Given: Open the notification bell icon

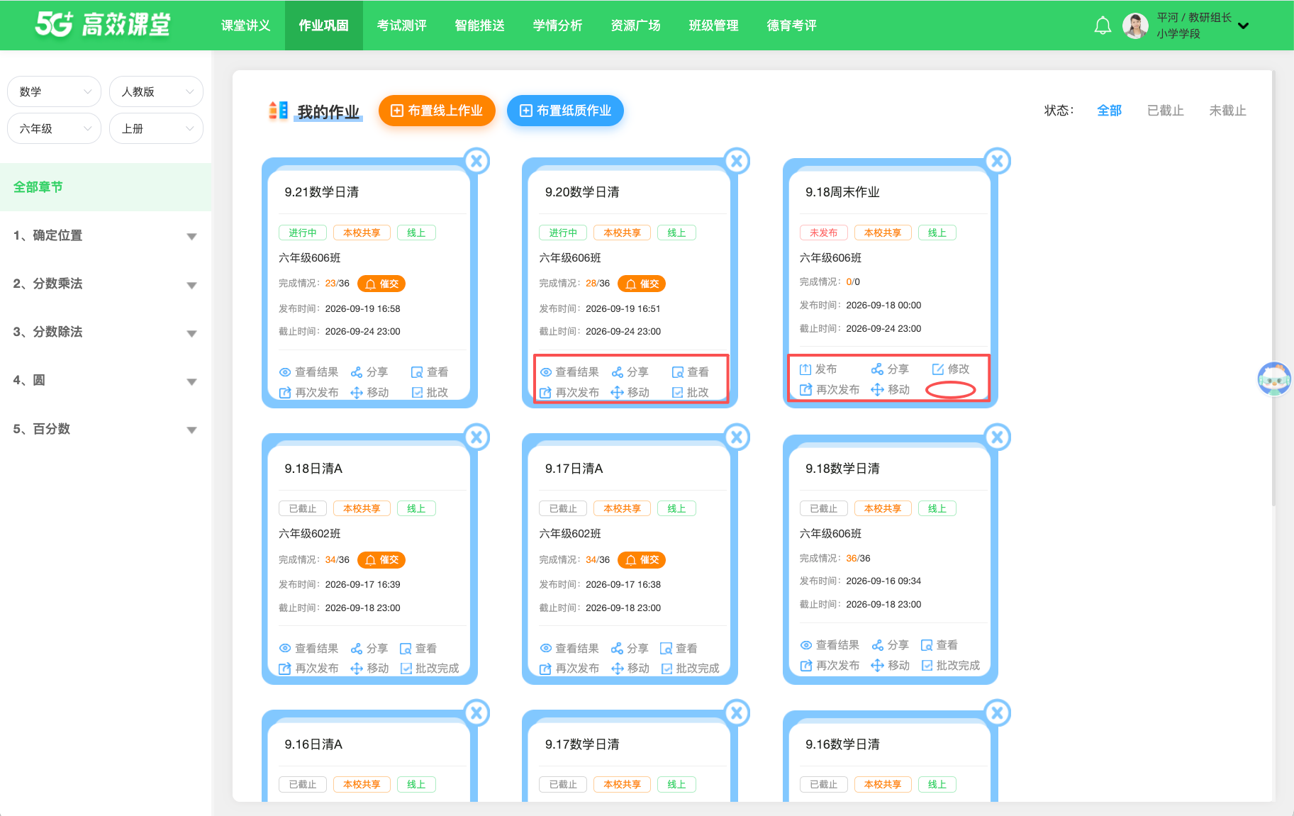Looking at the screenshot, I should pos(1103,26).
